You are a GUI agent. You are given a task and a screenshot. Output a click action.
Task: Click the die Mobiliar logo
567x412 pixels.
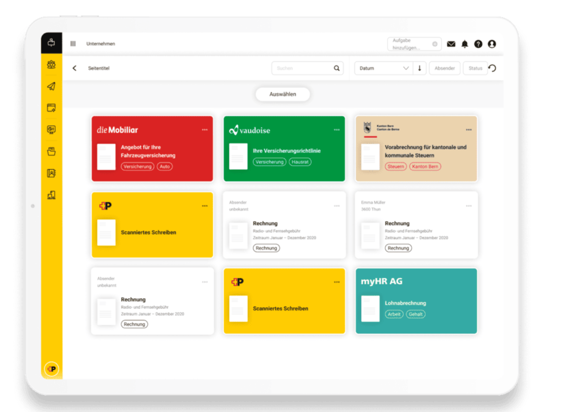pos(117,130)
